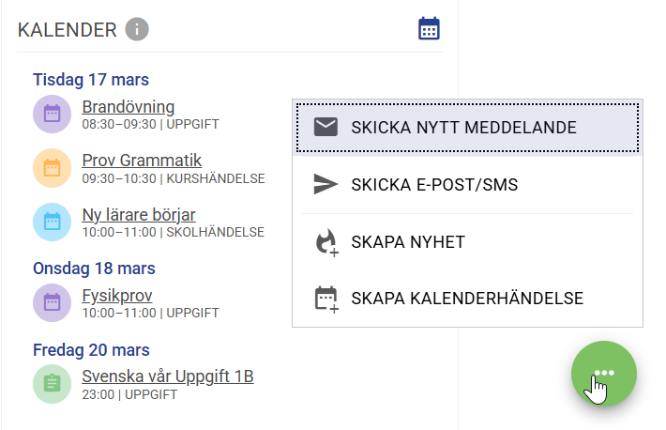Viewport: 666px width, 430px height.
Task: Click the green floating action button
Action: coord(604,373)
